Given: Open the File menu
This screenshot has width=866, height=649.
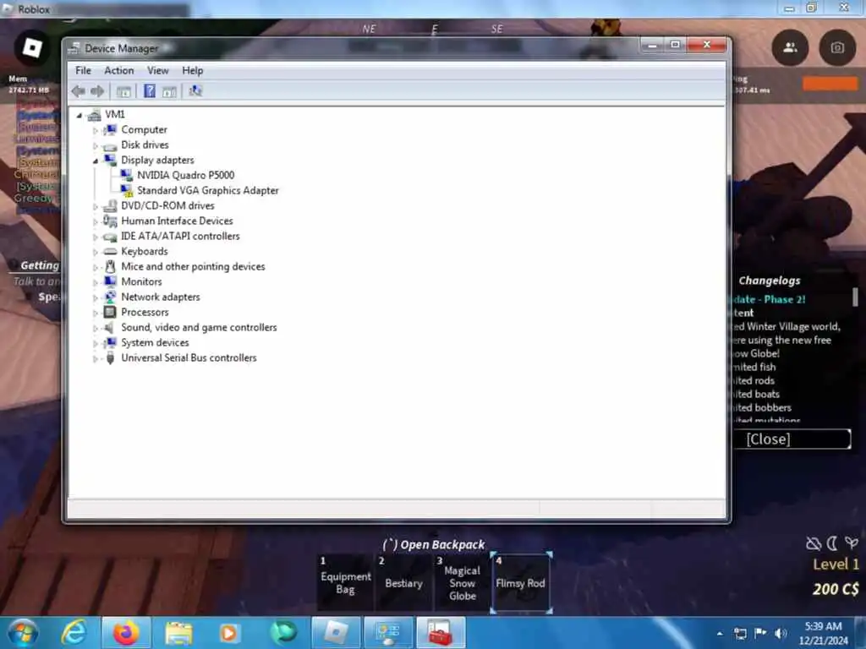Looking at the screenshot, I should pyautogui.click(x=84, y=71).
